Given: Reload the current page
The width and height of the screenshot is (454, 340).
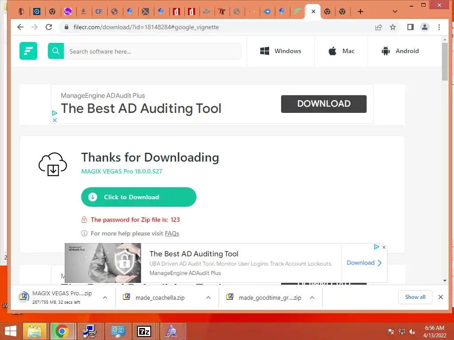Looking at the screenshot, I should click(49, 27).
